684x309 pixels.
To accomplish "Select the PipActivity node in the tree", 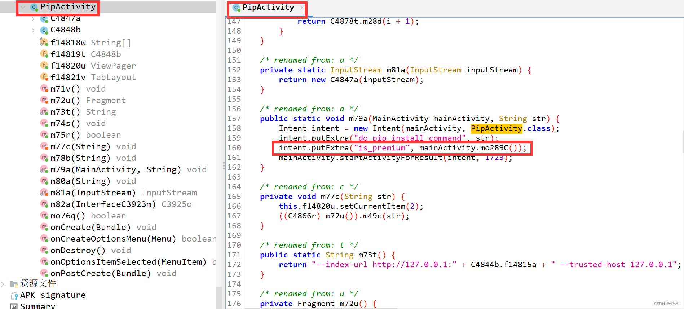I will point(68,7).
